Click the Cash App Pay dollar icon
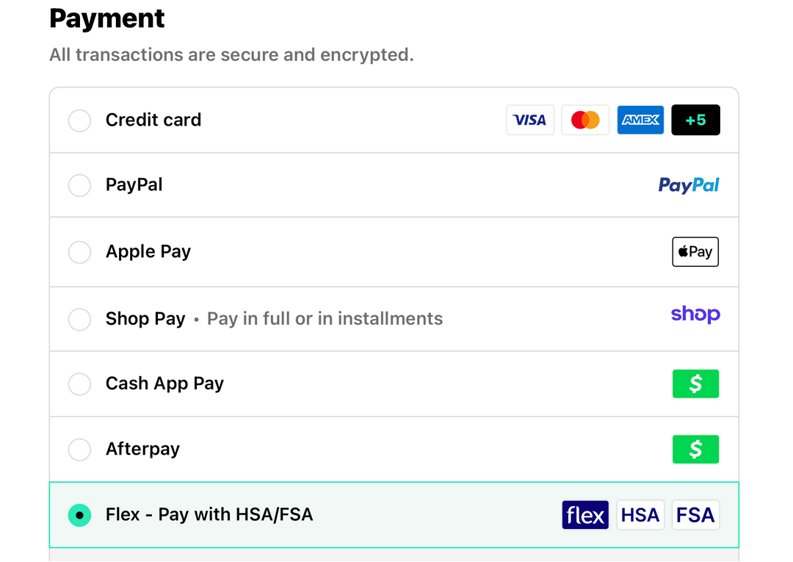 coord(695,383)
